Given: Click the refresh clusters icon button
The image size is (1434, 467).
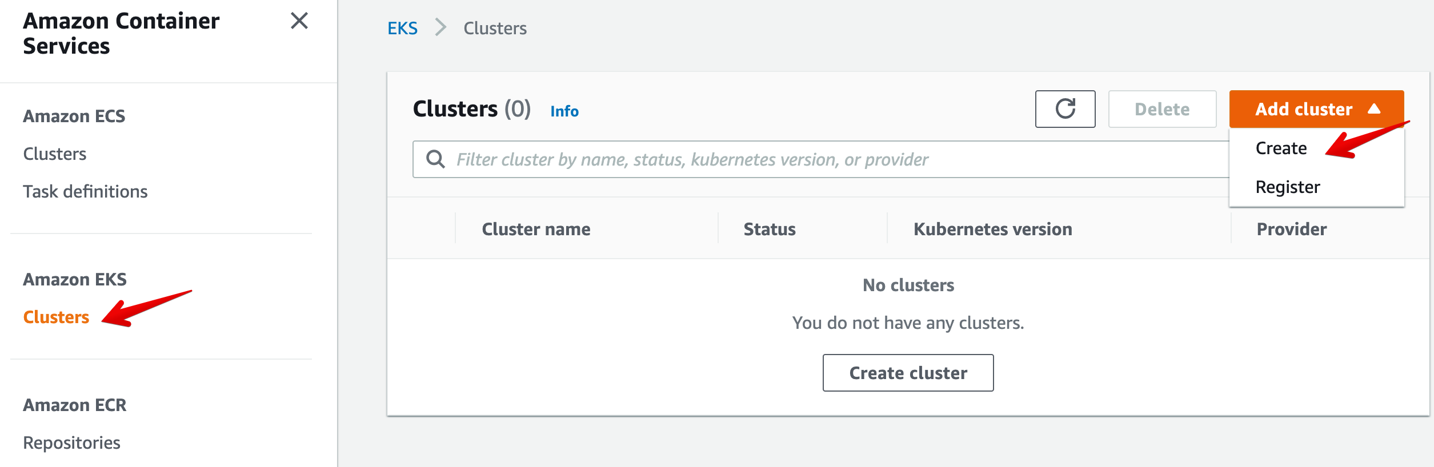Looking at the screenshot, I should point(1064,109).
